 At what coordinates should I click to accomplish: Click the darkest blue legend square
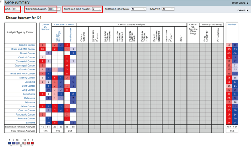[10, 143]
